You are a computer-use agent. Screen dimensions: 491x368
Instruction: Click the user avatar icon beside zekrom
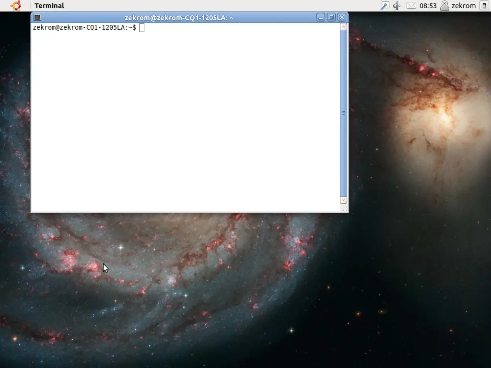coord(444,6)
